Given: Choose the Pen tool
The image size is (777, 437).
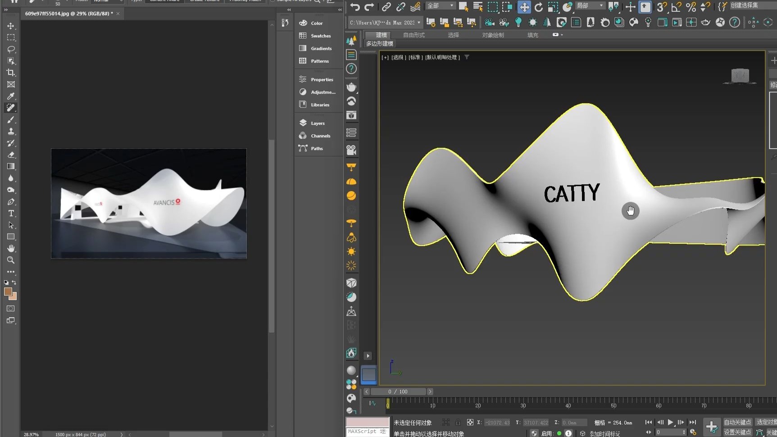Looking at the screenshot, I should click(11, 202).
